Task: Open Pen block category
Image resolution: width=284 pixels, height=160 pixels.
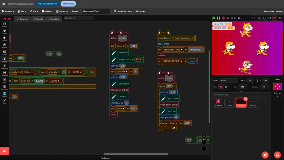Action: 4,101
